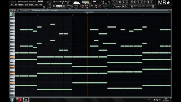181x102 pixels.
Task: Adjust the master pitch slider
Action: point(50,5)
